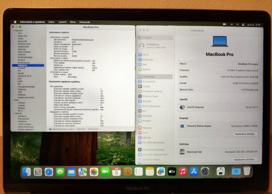Screen dimensions: 272x194
Task: Launch Maps from the Dock
Action: pyautogui.click(x=83, y=172)
